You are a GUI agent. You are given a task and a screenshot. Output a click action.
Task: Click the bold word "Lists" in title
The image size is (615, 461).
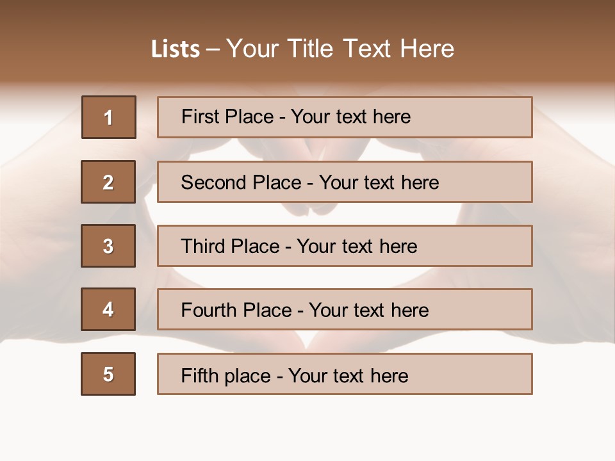(176, 49)
